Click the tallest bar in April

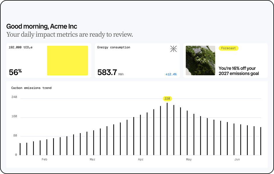point(168,129)
